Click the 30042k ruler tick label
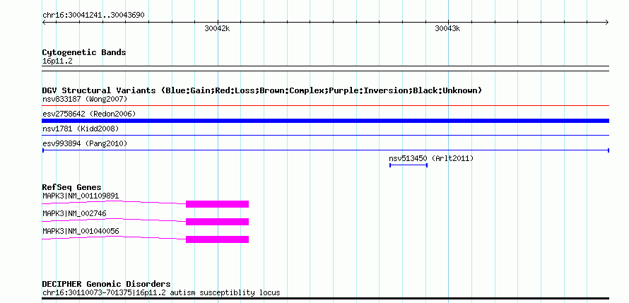The image size is (629, 303). click(x=217, y=28)
